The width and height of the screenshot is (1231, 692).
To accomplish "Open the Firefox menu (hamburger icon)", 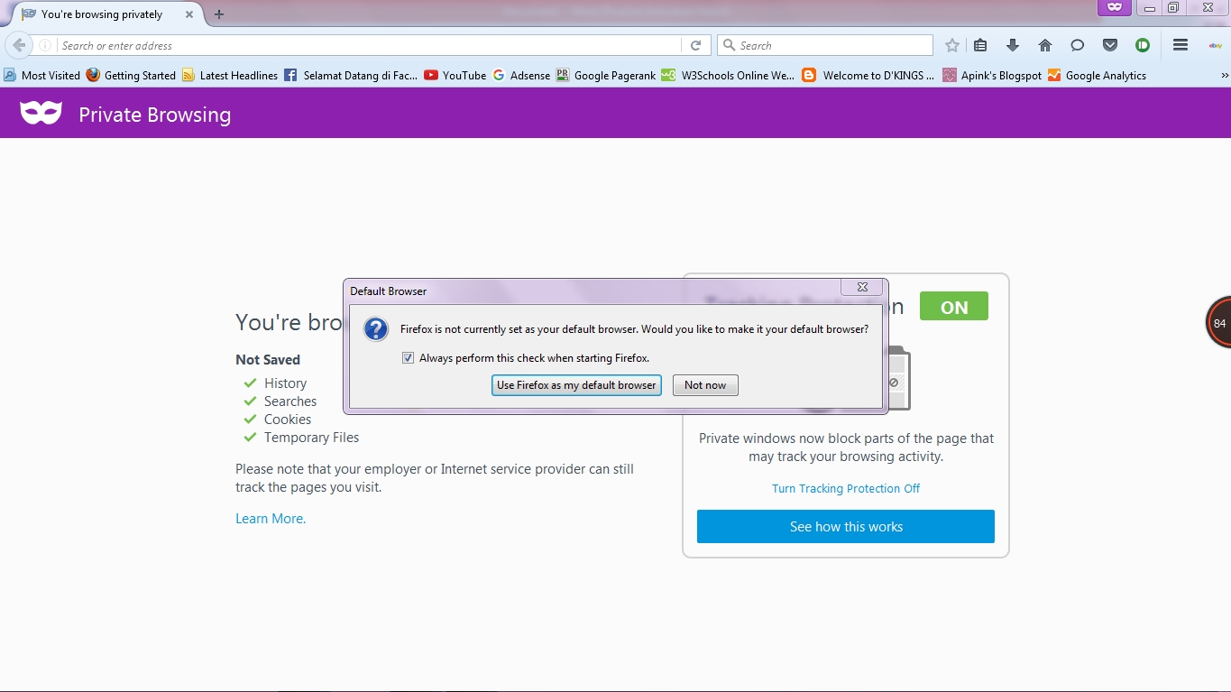I will [1179, 44].
